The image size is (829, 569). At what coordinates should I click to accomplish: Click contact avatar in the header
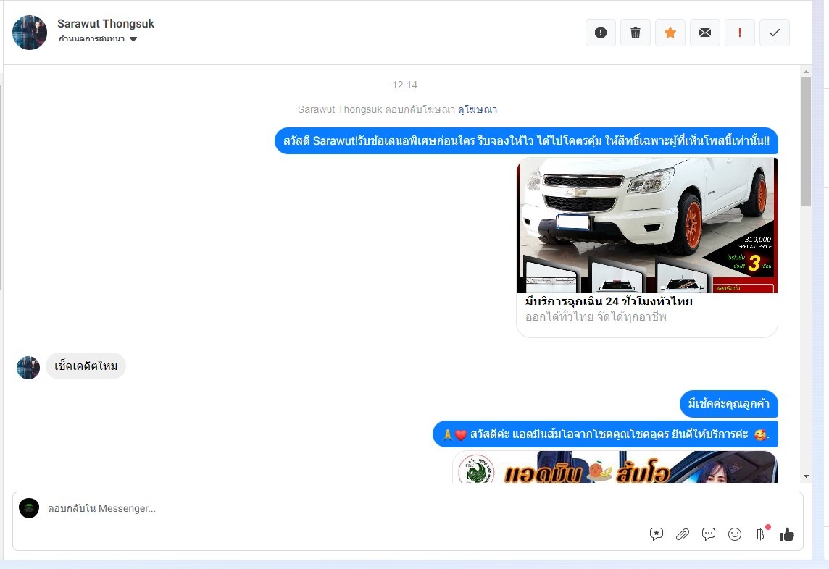pyautogui.click(x=30, y=33)
